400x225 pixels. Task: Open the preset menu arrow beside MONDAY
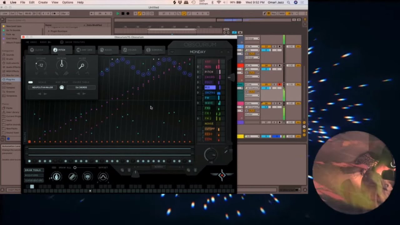tap(172, 52)
